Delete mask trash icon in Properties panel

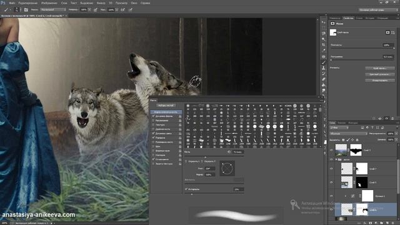click(x=392, y=118)
